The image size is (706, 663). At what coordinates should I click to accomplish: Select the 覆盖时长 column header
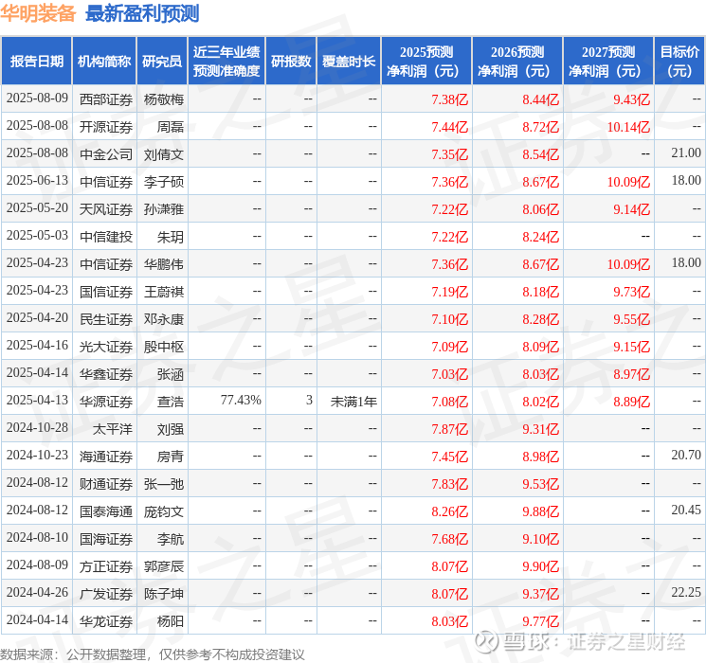point(349,62)
